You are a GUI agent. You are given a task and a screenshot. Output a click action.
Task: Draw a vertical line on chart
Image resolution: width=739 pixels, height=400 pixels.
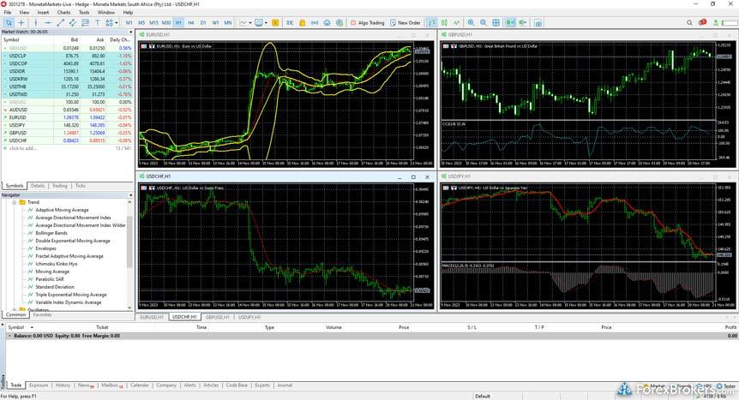coord(35,22)
